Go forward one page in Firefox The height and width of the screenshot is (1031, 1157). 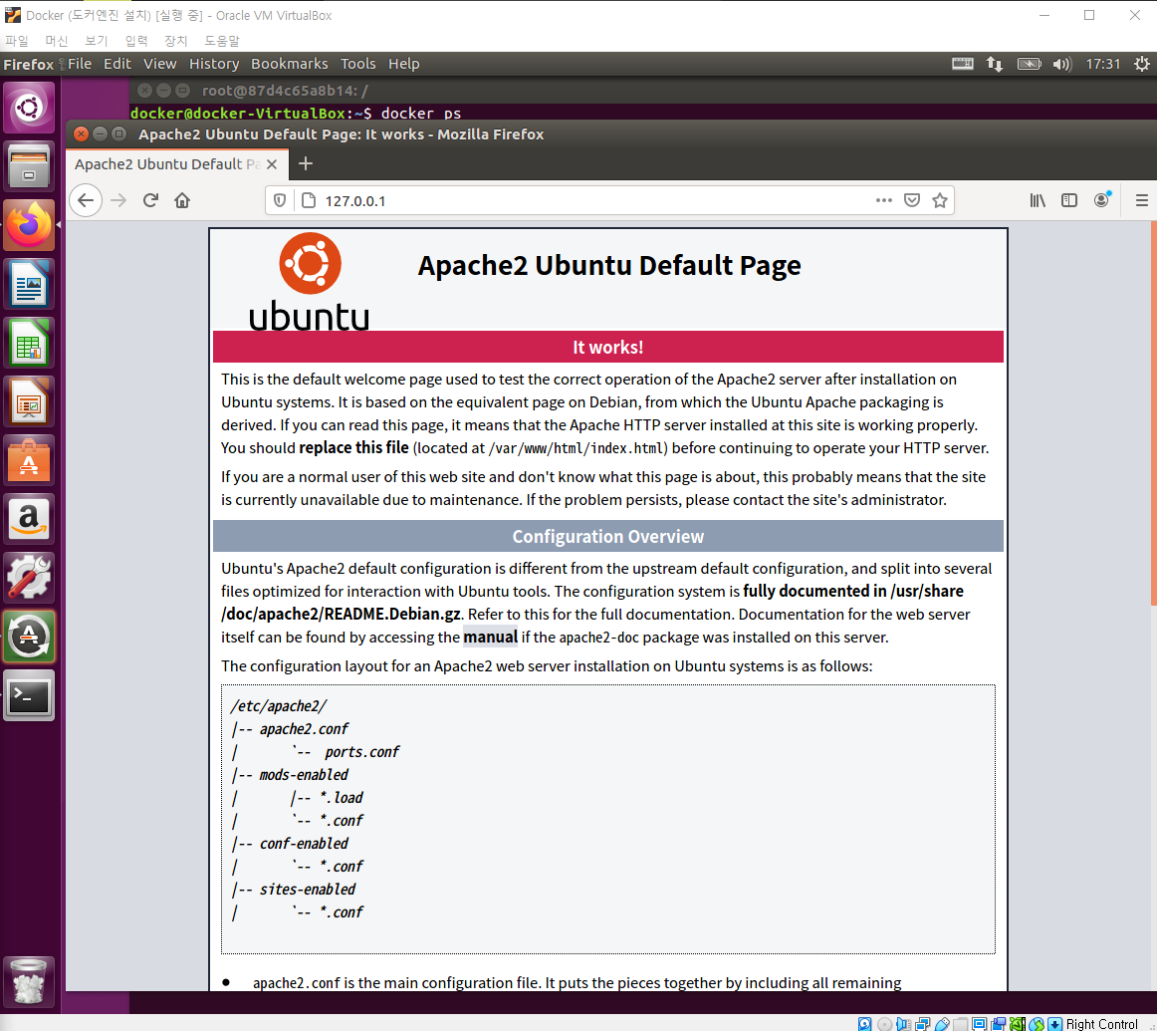118,201
